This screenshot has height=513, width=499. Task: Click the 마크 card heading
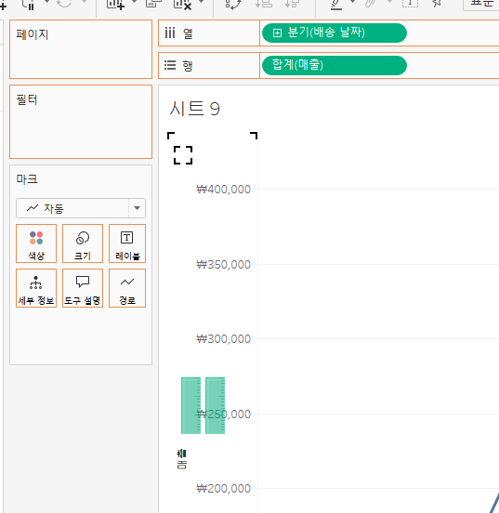(x=27, y=179)
